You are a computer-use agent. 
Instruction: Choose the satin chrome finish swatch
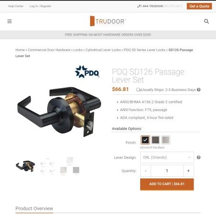165,140
